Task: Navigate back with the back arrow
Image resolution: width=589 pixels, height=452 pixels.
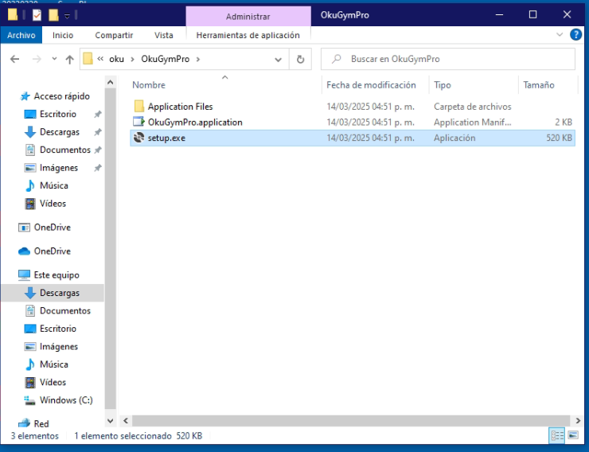Action: click(15, 59)
